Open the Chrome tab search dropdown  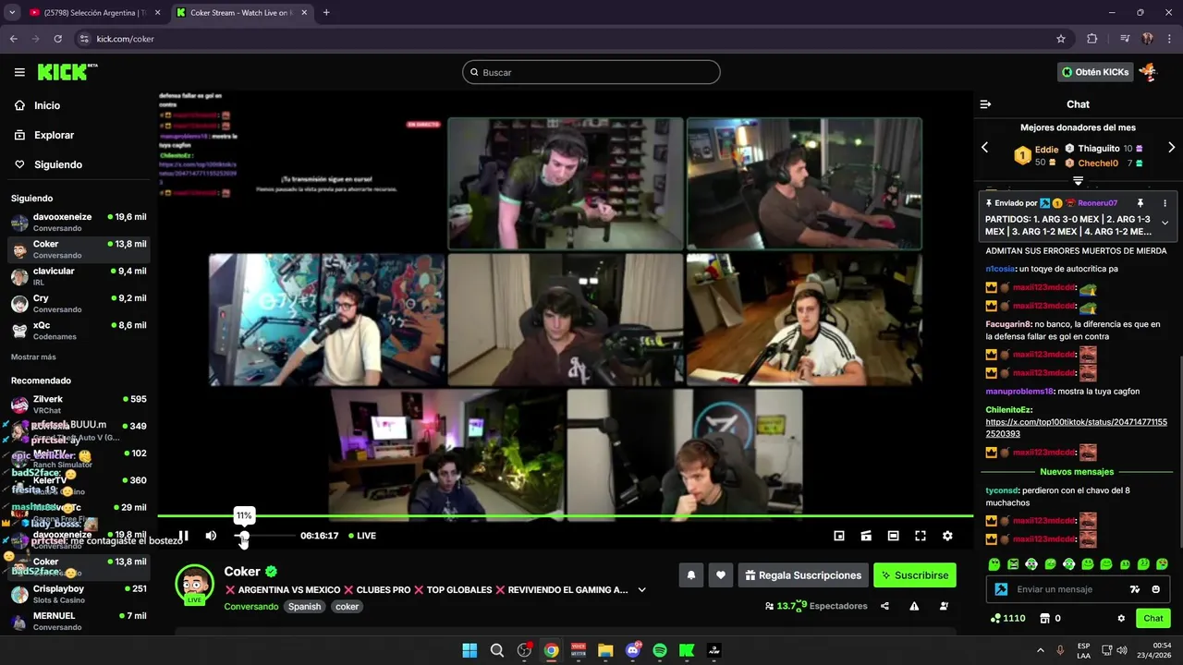coord(12,13)
